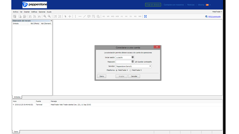Click the keyboard icon in Password field
Screen dimensions: 239x134
tap(132, 62)
